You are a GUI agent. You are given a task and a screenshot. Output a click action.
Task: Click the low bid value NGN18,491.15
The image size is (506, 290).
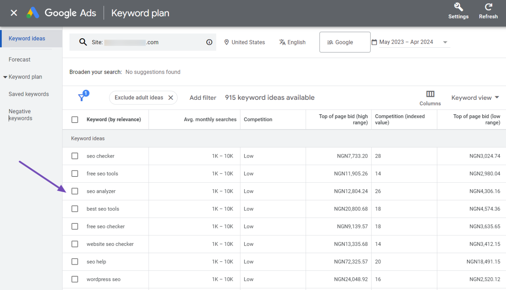(x=484, y=262)
